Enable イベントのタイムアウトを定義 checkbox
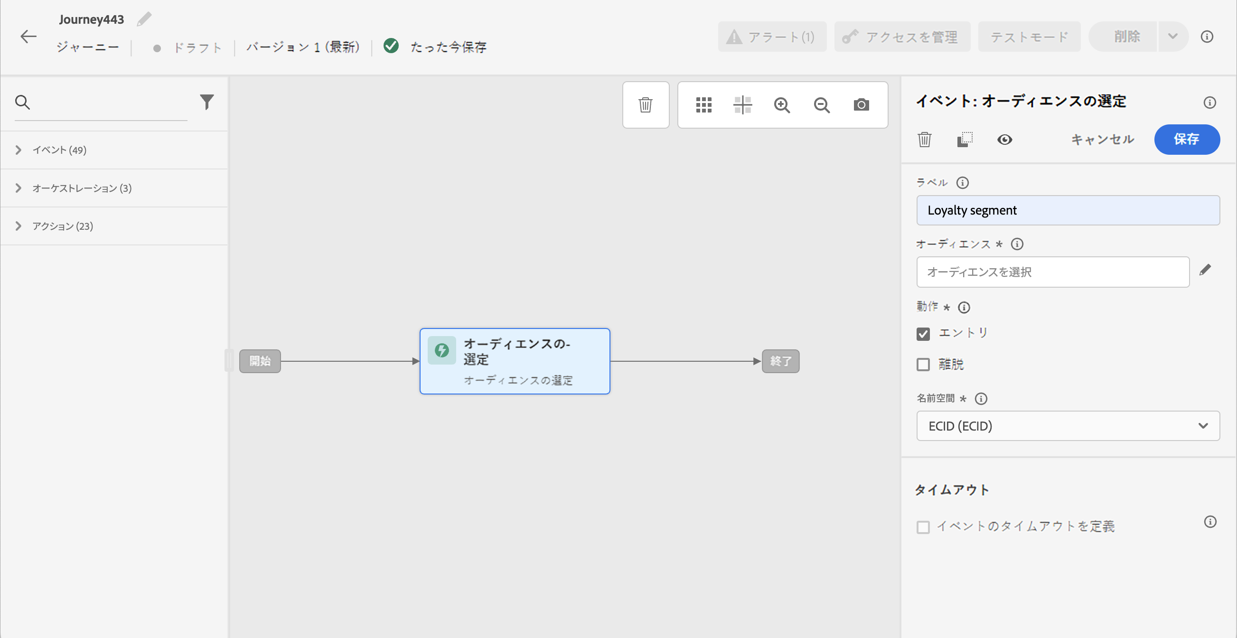 coord(923,527)
